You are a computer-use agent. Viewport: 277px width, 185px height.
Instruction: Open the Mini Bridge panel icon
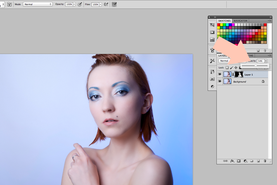pos(212,40)
